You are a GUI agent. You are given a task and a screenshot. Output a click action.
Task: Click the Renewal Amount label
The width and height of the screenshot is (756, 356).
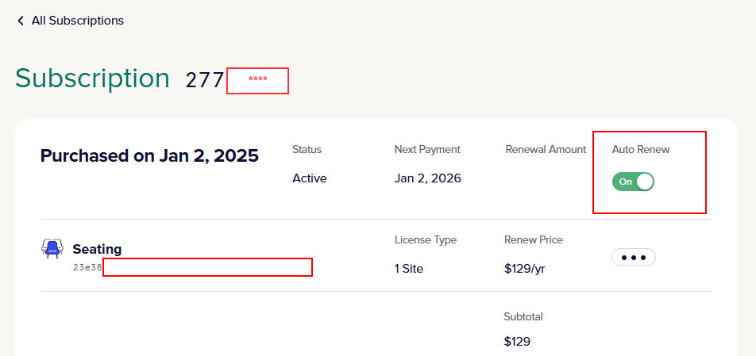[x=546, y=149]
